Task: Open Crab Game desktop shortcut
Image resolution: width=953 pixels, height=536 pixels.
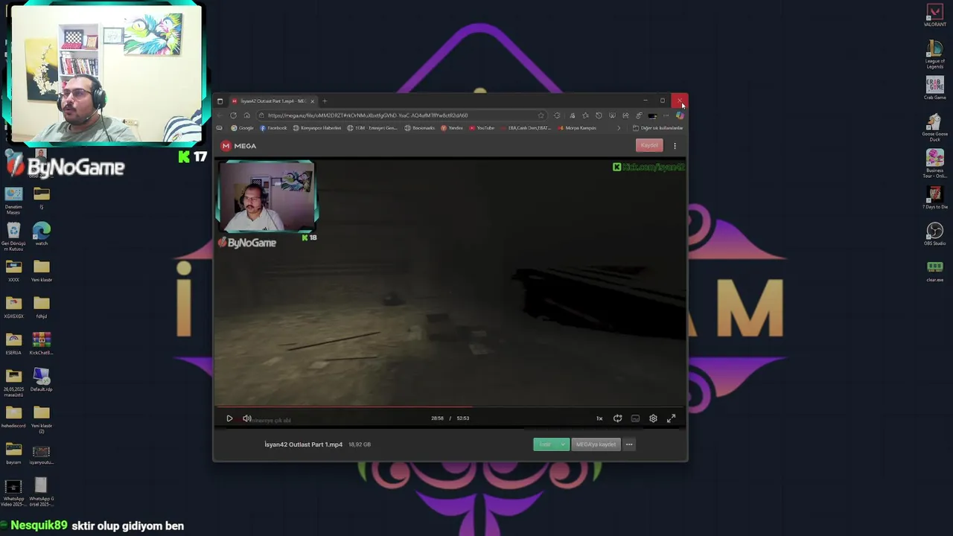Action: (x=935, y=88)
